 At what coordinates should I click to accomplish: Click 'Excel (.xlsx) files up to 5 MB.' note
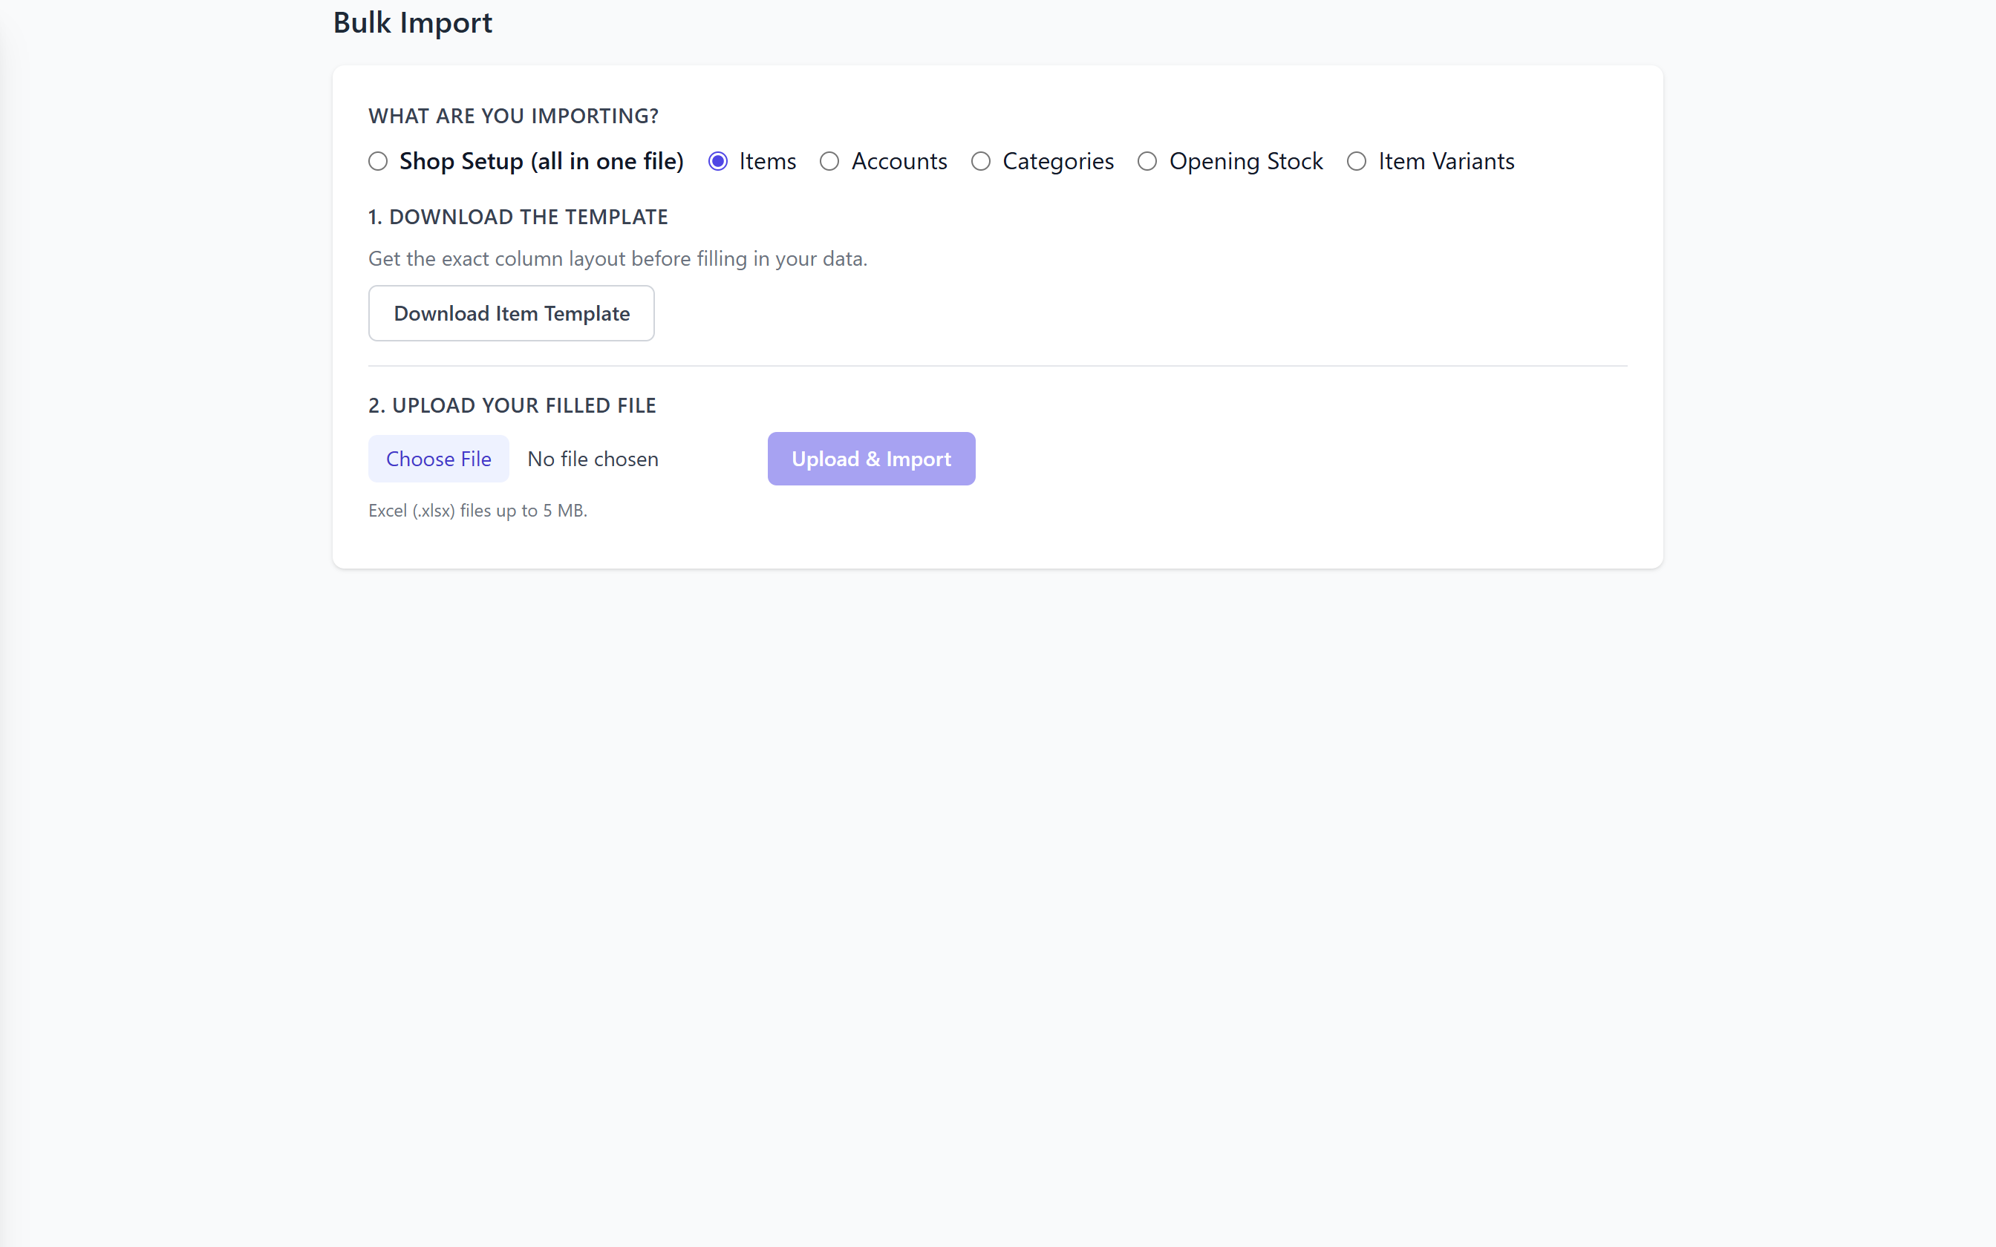click(477, 511)
